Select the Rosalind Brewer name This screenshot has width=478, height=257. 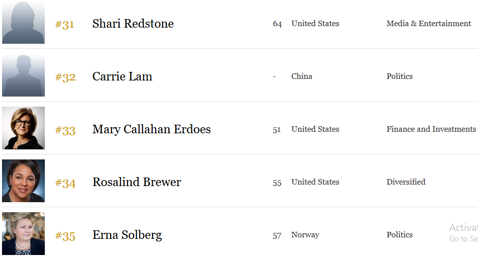[136, 182]
